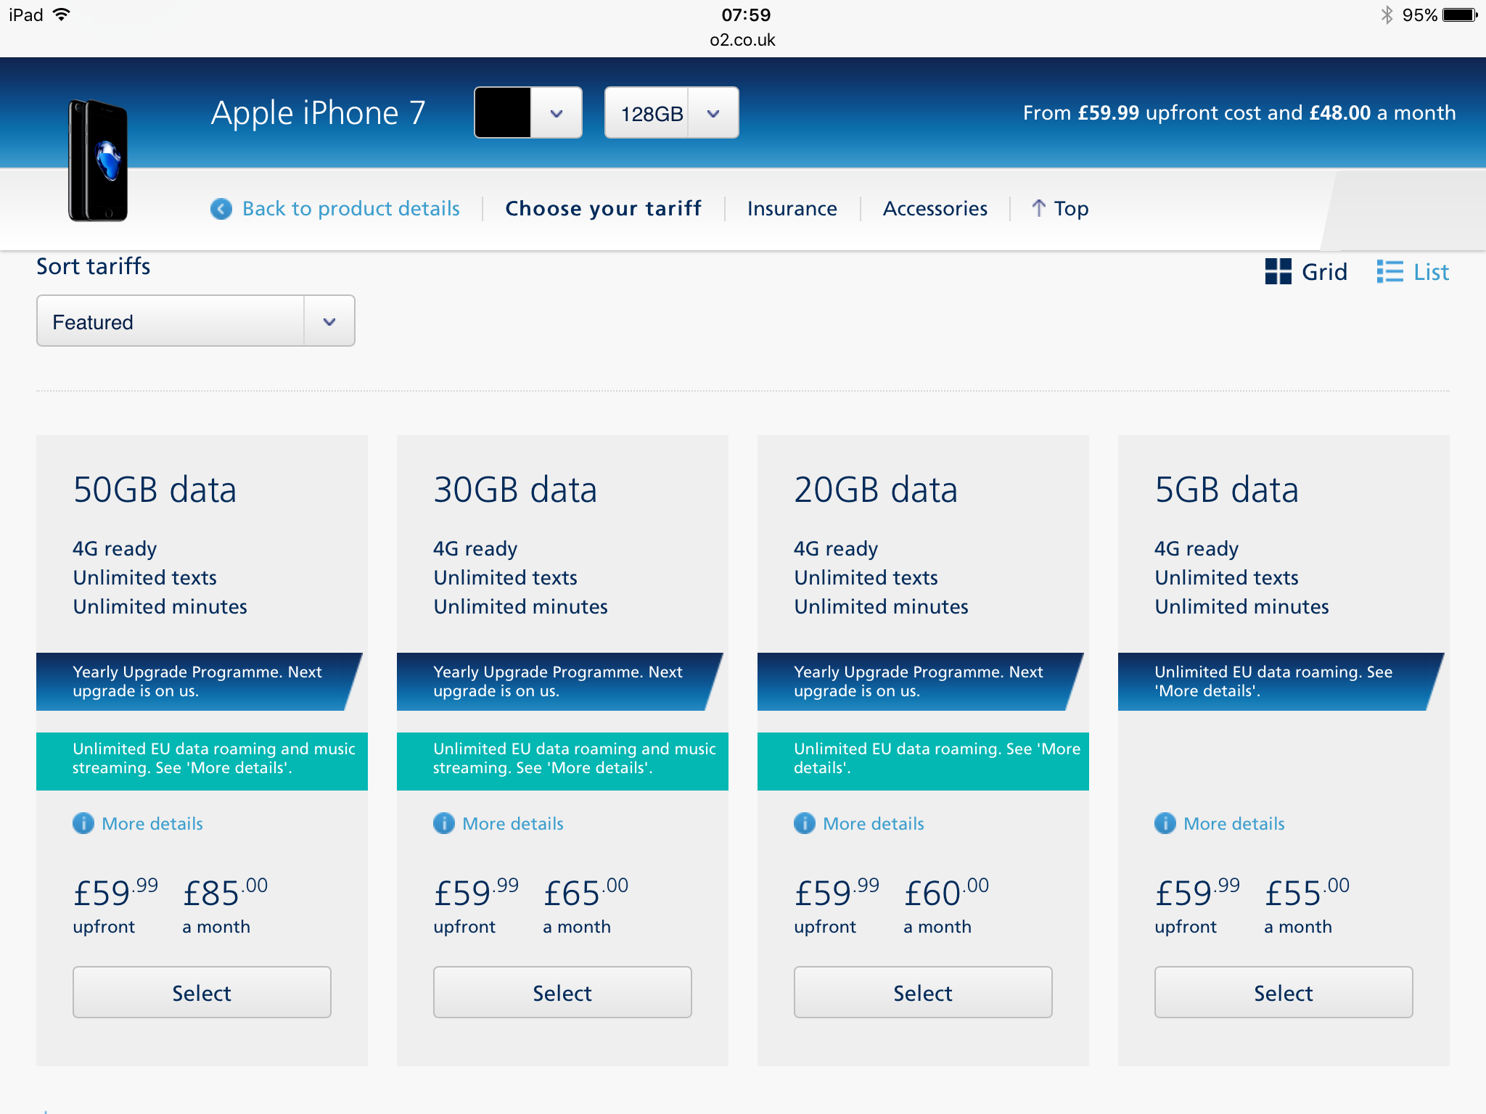Select the 50GB data tariff
Screen dimensions: 1486x1114
202,992
